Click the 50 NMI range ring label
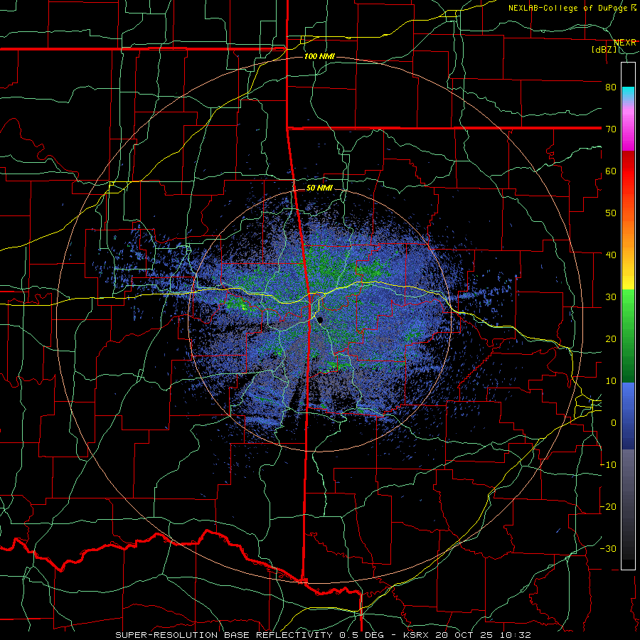640x640 pixels. (x=319, y=188)
